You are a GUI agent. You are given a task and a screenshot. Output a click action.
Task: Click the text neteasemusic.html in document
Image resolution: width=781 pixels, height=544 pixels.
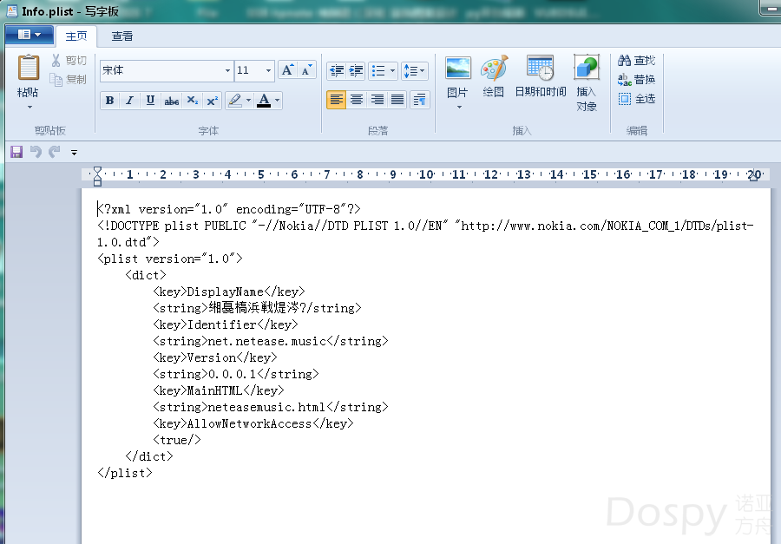point(266,407)
